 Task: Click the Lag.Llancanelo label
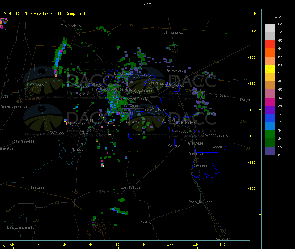pos(21,227)
